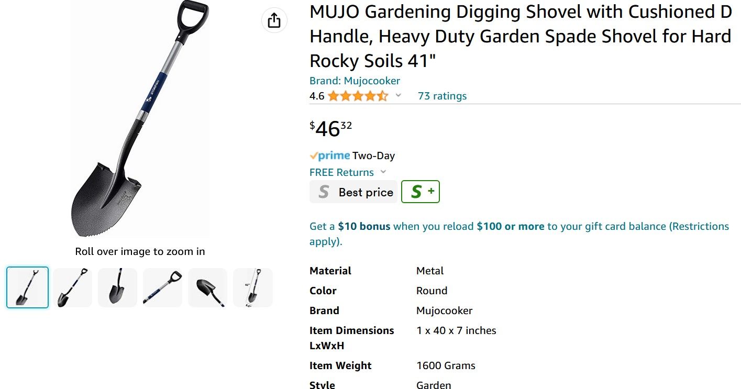Click the share icon beside product image
This screenshot has width=741, height=389.
click(x=274, y=20)
